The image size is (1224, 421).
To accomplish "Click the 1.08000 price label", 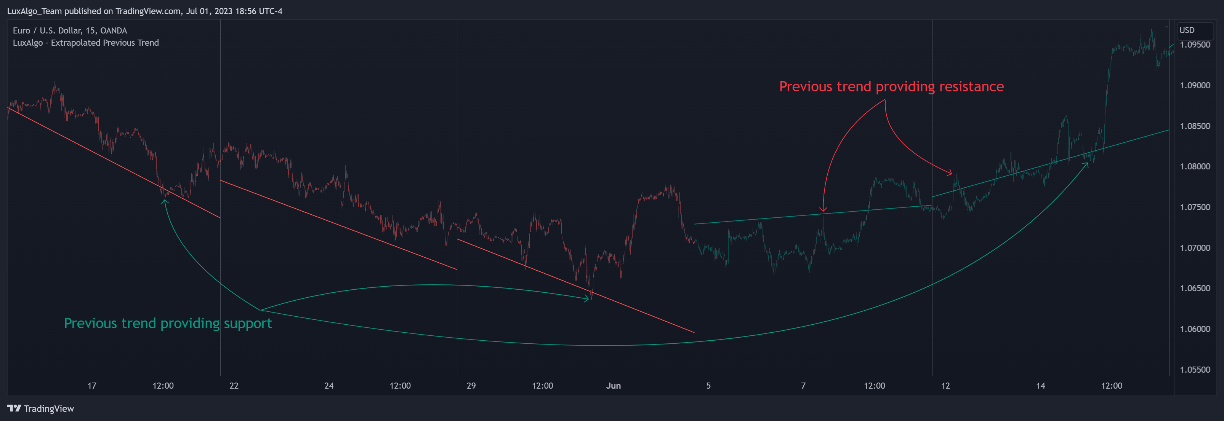I will [x=1195, y=167].
